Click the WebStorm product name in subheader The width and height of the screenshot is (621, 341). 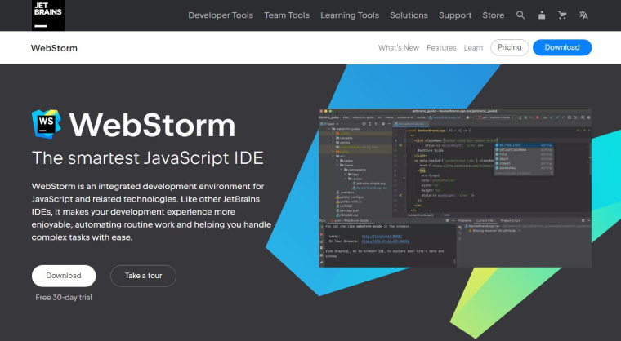point(54,48)
